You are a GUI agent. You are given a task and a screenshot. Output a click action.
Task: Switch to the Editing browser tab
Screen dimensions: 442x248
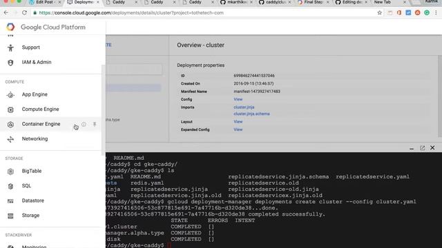click(352, 2)
